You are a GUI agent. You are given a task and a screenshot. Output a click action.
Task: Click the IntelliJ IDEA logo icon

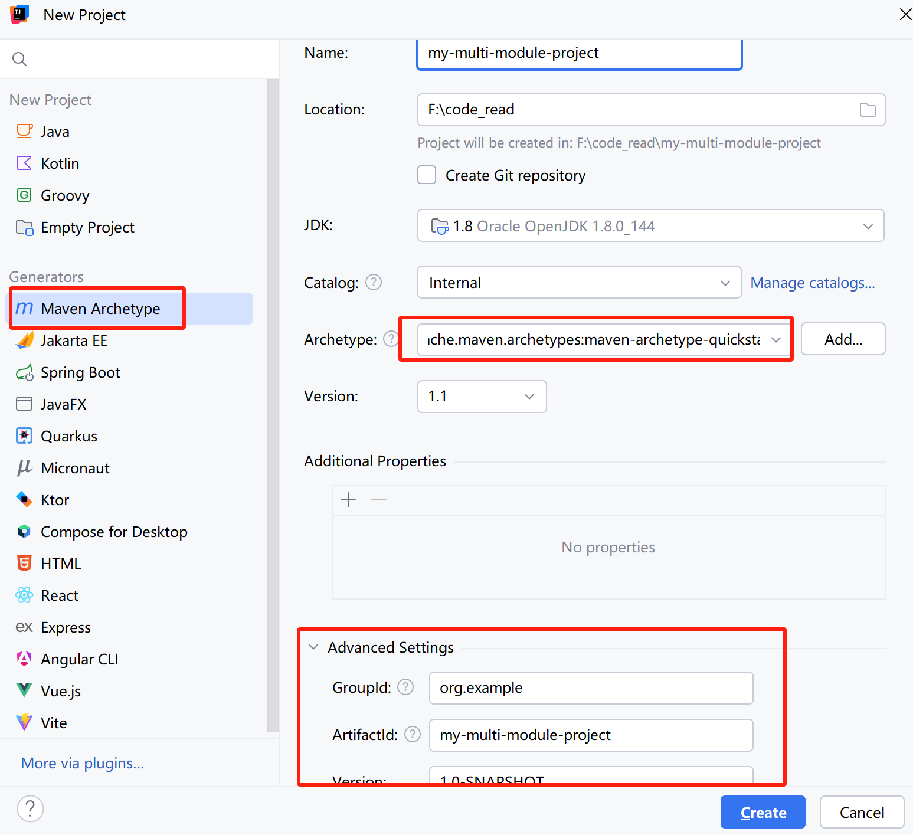pos(19,14)
